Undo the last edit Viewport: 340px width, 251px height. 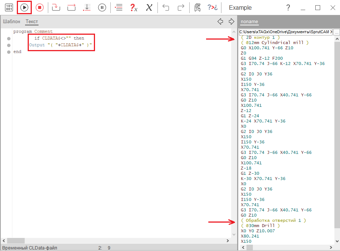coord(166,7)
